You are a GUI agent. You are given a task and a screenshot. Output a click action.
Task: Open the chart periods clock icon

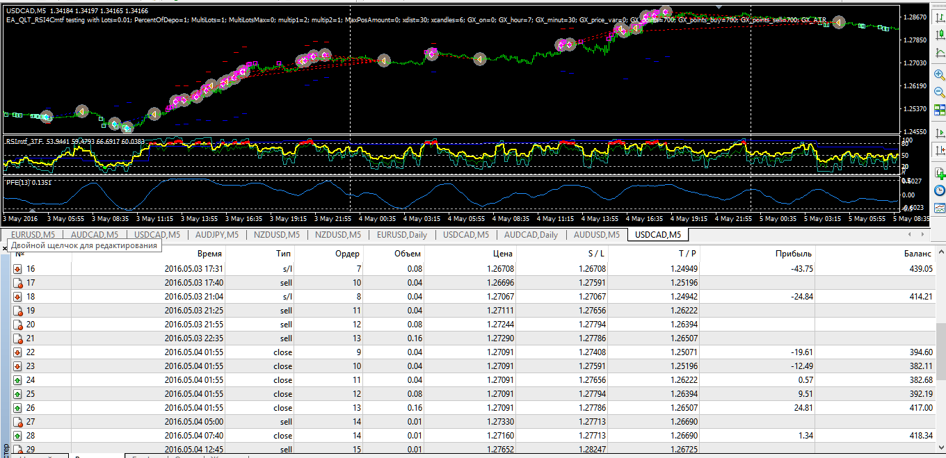tap(939, 190)
